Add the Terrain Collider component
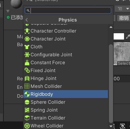 66,118
